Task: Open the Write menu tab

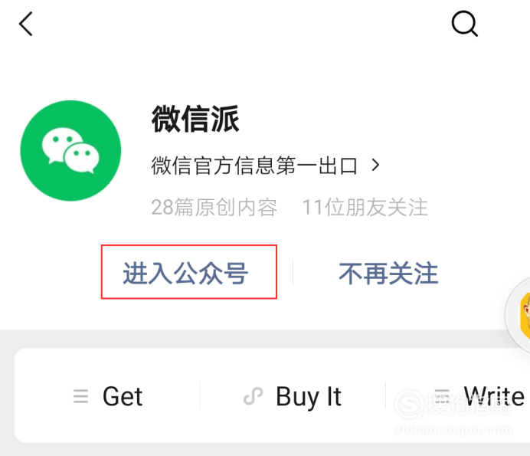Action: (494, 395)
